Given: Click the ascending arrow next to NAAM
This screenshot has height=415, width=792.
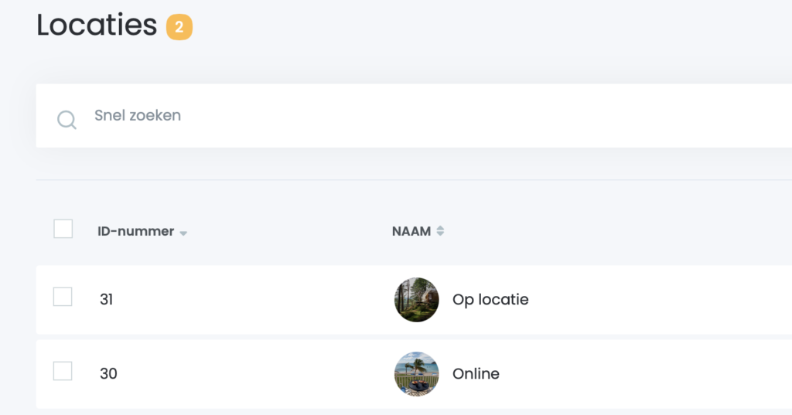Looking at the screenshot, I should [440, 227].
